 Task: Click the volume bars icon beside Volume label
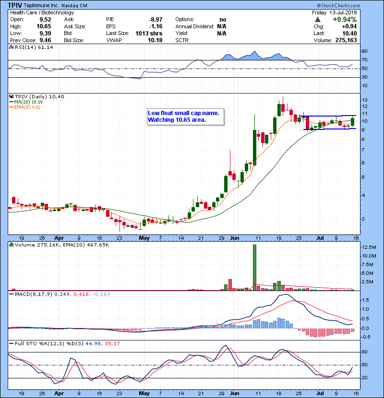click(11, 245)
